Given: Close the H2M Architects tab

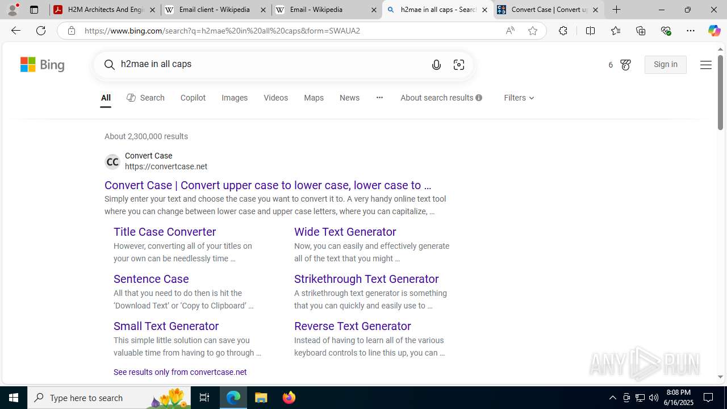Looking at the screenshot, I should 152,10.
